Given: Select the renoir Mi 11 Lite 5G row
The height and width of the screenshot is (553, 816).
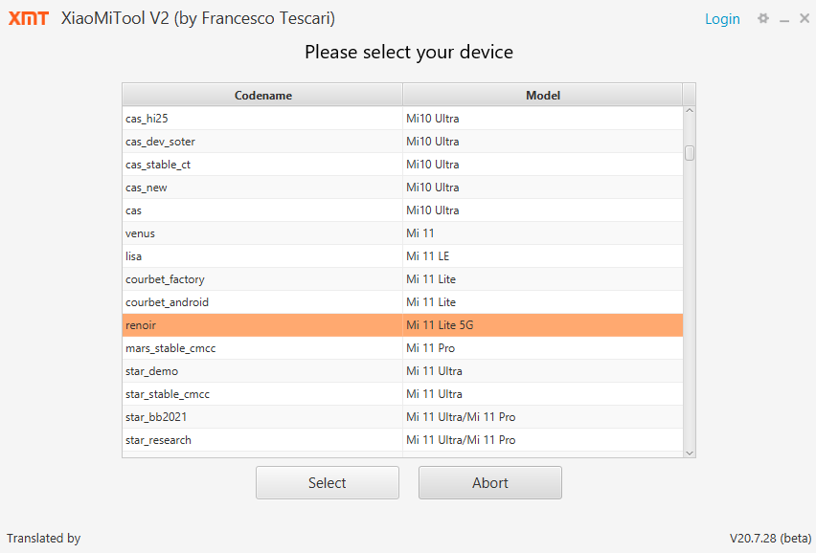Looking at the screenshot, I should 402,325.
